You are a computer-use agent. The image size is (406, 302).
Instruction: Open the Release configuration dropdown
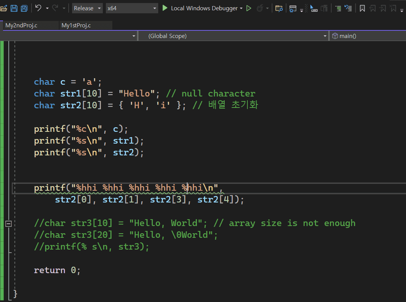click(87, 8)
